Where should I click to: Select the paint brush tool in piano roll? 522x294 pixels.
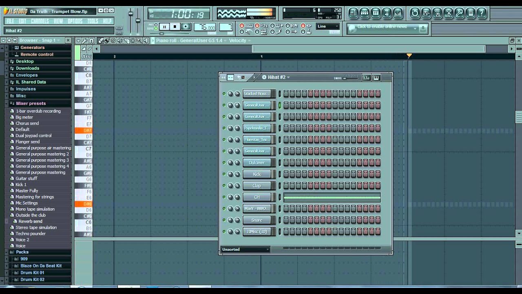(106, 40)
